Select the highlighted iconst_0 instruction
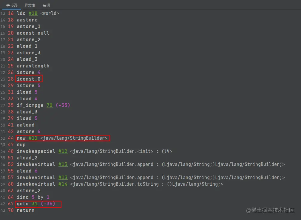 click(x=29, y=79)
